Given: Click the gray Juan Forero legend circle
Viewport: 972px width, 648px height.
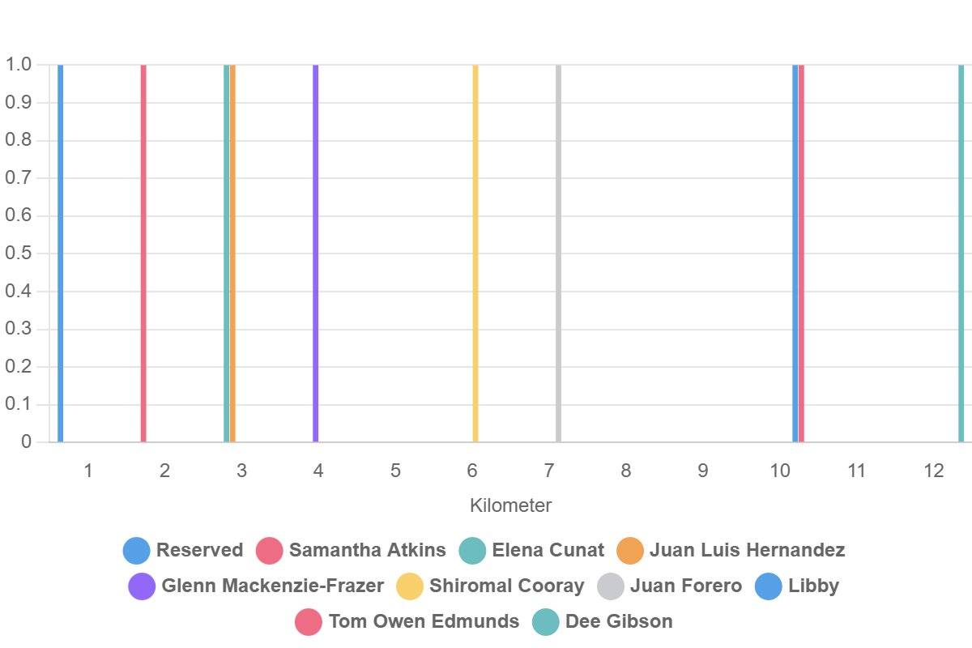Looking at the screenshot, I should pos(610,586).
